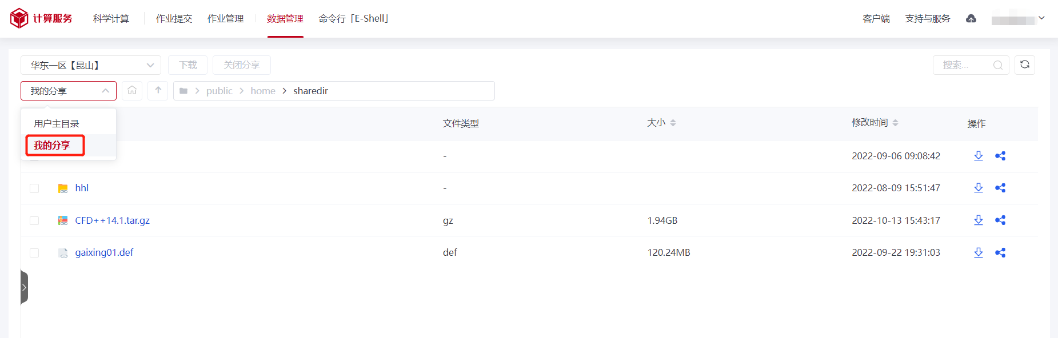
Task: Click the cloud upload icon in header
Action: tap(971, 19)
